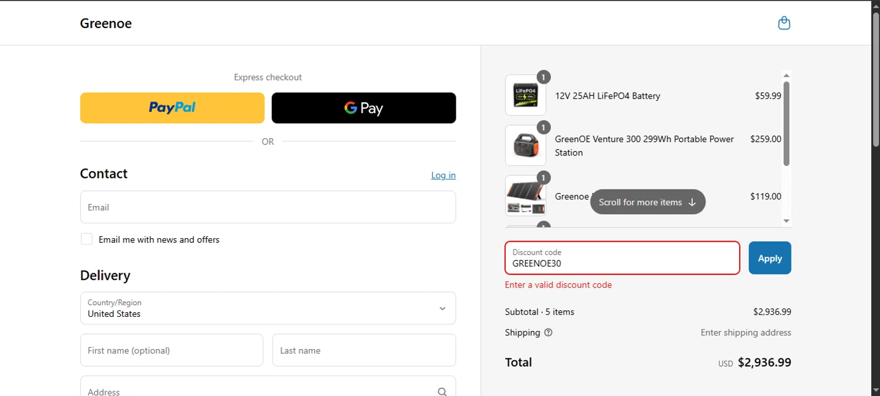Click the solar panel product thumbnail
This screenshot has width=880, height=396.
(x=526, y=196)
